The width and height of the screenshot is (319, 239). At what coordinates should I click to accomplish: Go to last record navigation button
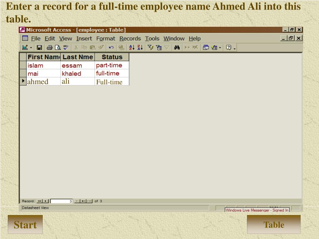click(83, 201)
